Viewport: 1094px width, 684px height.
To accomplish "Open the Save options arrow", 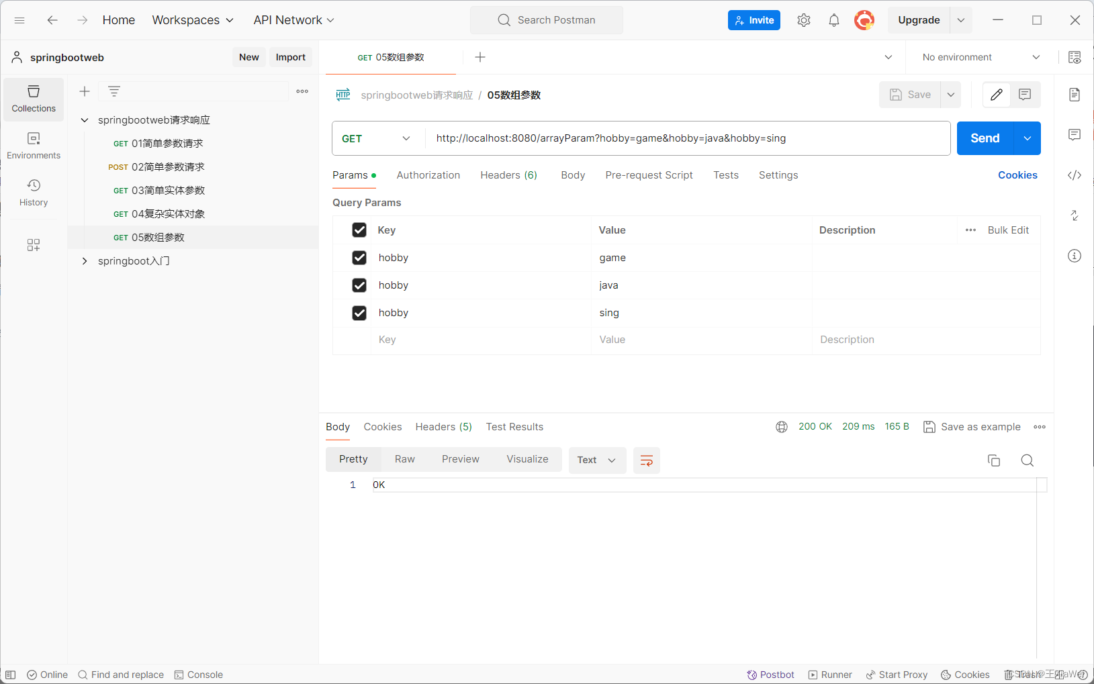I will pyautogui.click(x=951, y=95).
